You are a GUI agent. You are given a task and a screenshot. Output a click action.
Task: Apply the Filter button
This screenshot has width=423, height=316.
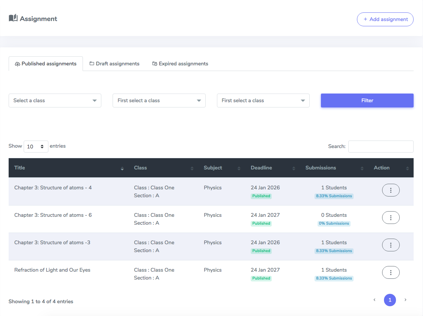click(x=367, y=100)
